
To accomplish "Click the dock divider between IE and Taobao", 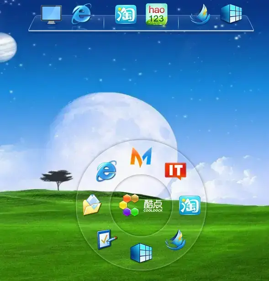I will [104, 22].
